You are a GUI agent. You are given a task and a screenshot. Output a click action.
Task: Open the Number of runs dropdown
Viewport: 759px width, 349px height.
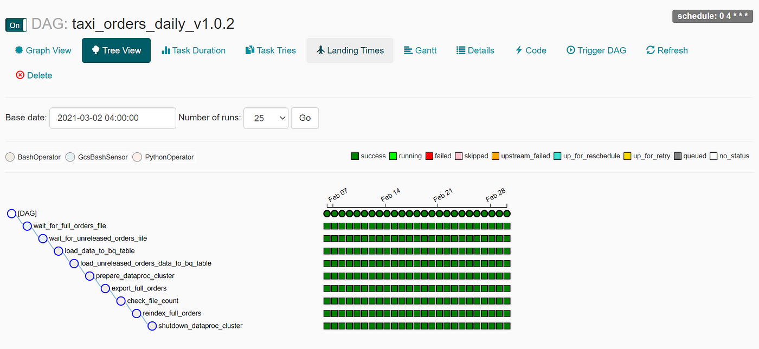[266, 118]
